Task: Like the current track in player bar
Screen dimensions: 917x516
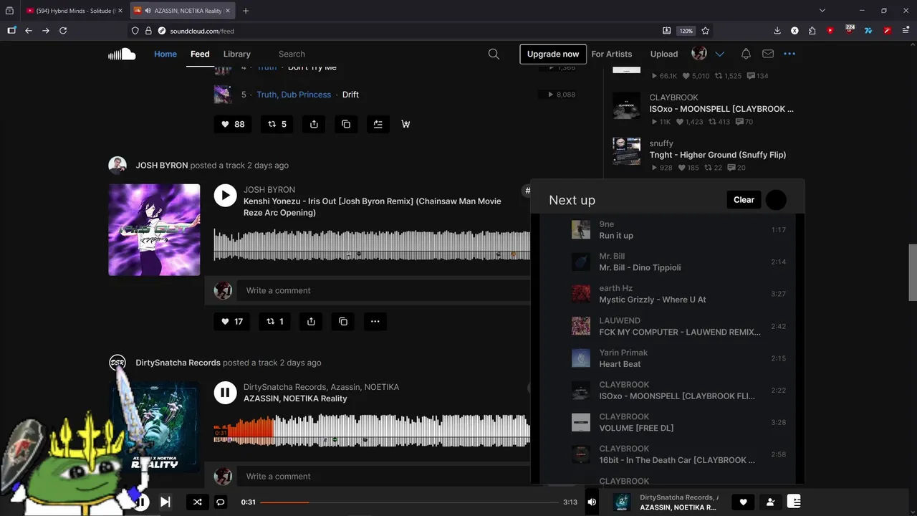Action: coord(743,502)
